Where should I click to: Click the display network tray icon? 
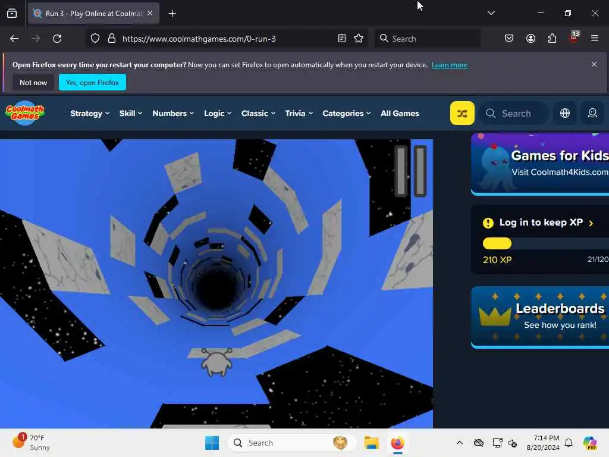click(497, 443)
